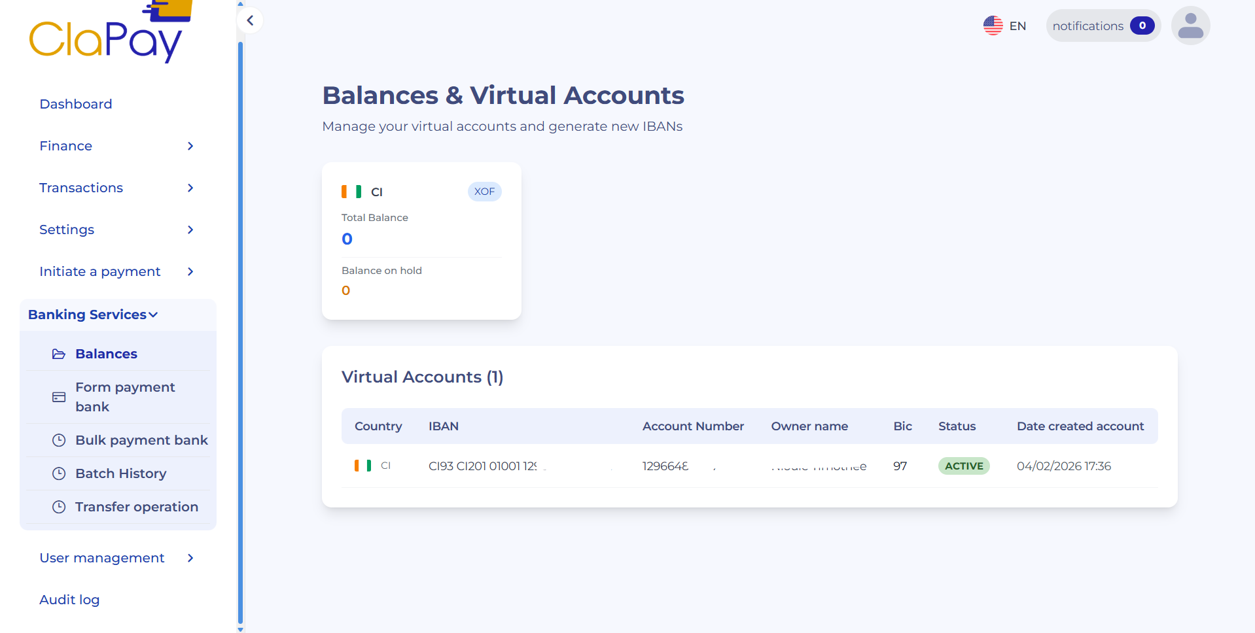Open the profile avatar icon

tap(1190, 25)
